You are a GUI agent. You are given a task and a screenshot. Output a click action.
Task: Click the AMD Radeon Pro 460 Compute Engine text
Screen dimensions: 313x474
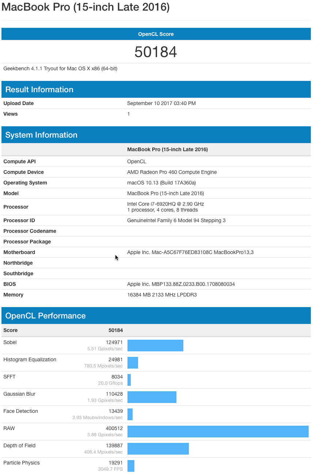[x=172, y=172]
